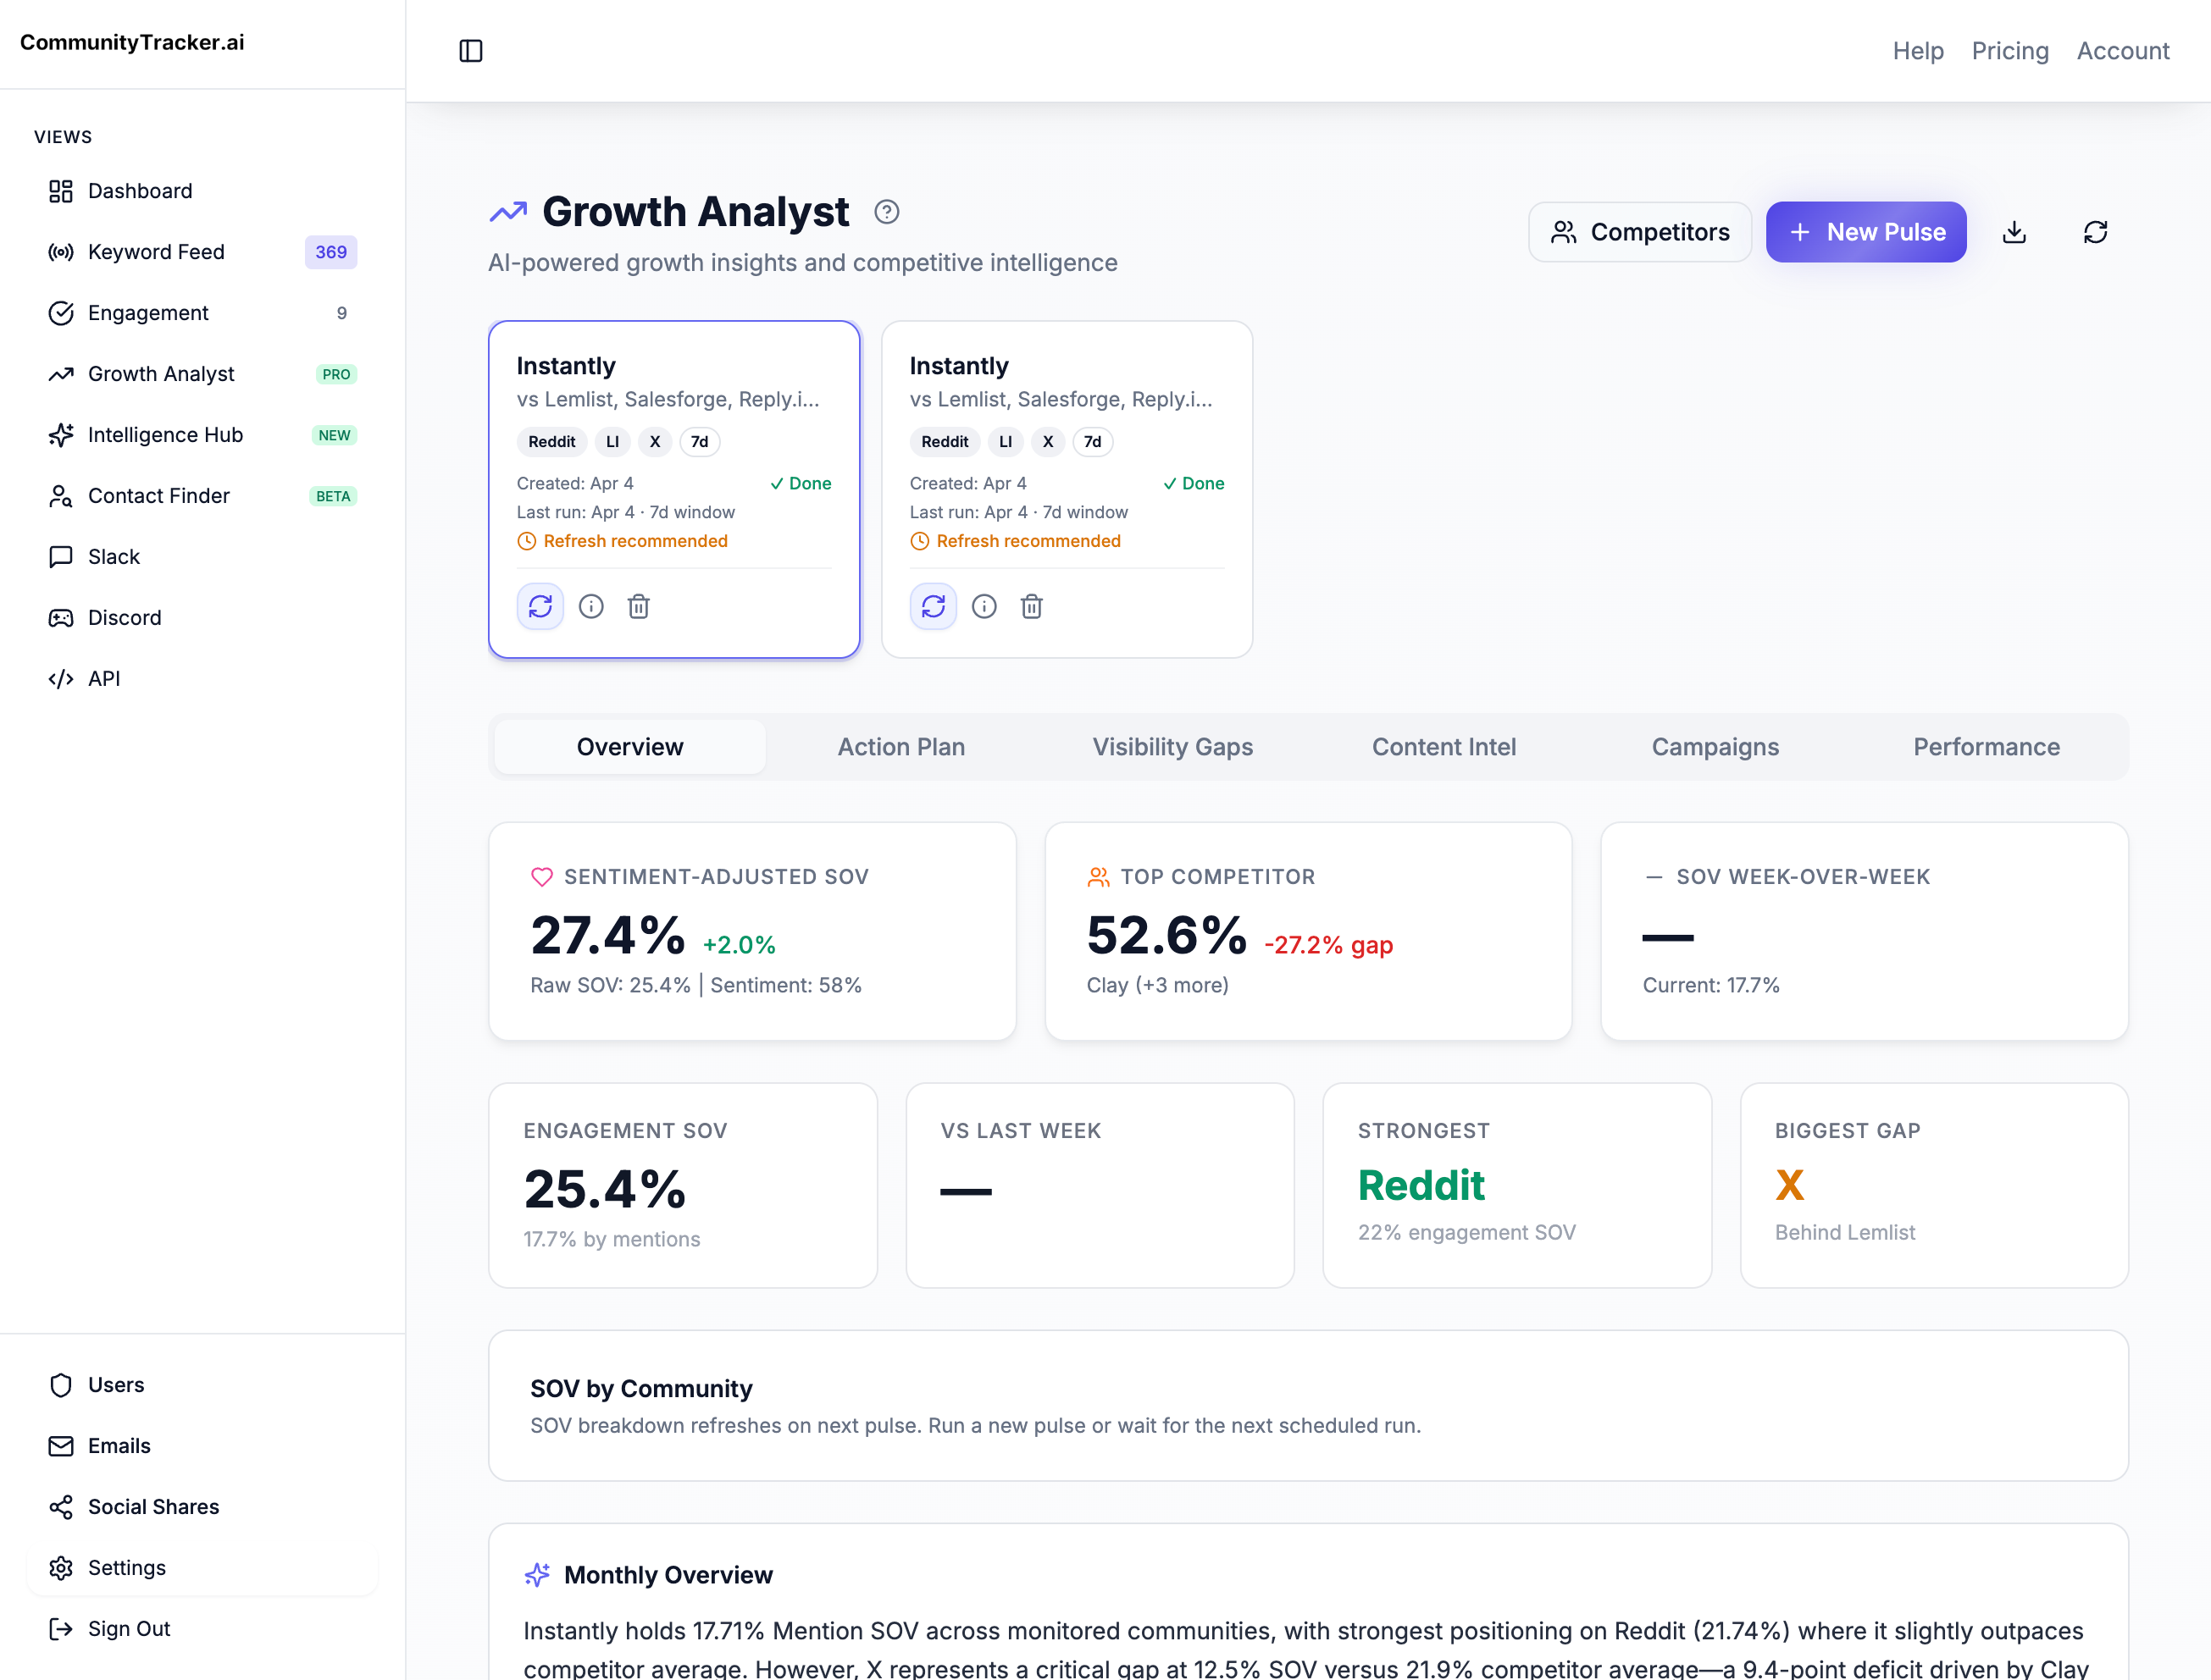Go to the Pricing page
The width and height of the screenshot is (2211, 1680).
point(2010,51)
